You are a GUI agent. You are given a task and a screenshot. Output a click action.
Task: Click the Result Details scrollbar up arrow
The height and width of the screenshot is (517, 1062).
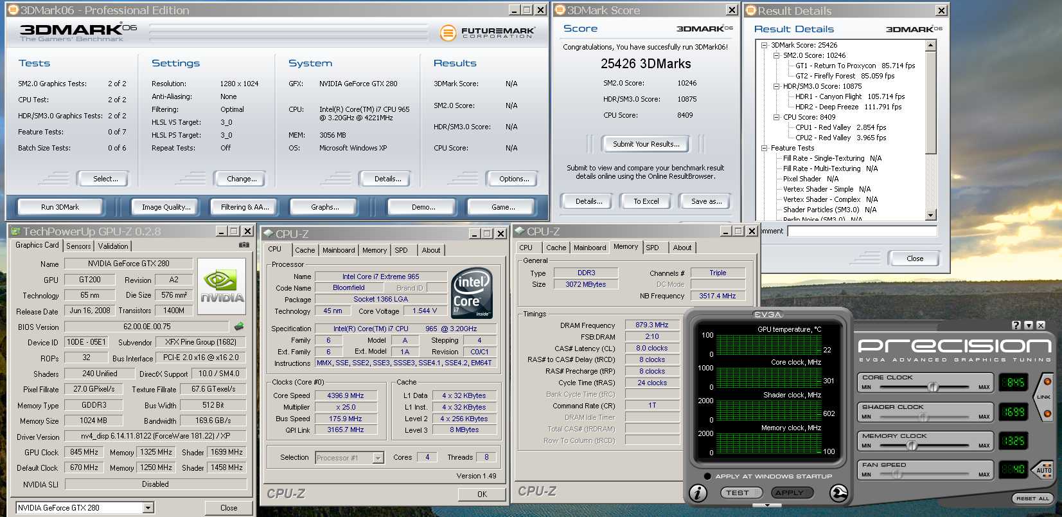(931, 45)
